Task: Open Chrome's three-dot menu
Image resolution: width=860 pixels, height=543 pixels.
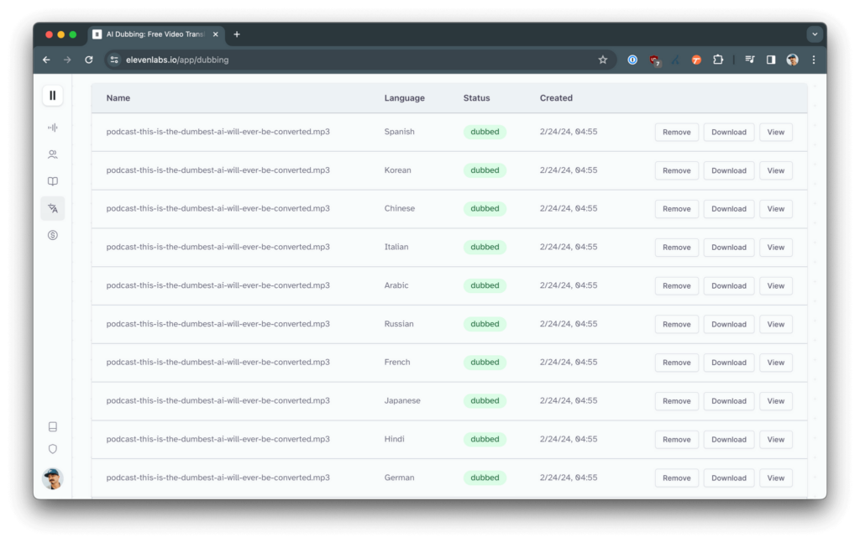Action: click(814, 60)
